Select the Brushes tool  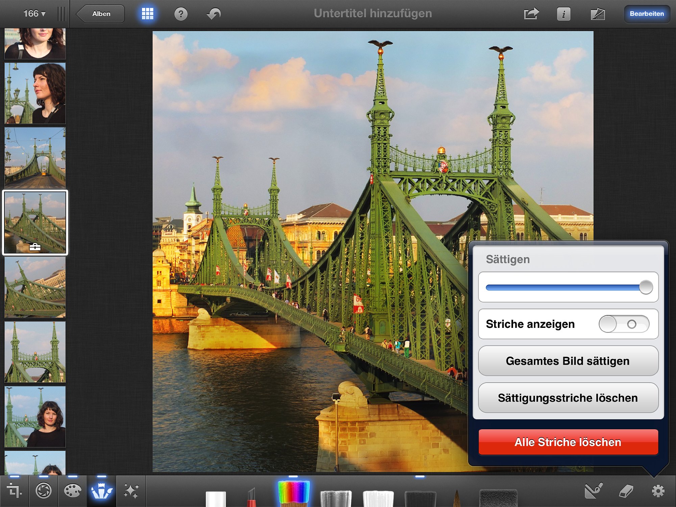coord(101,491)
